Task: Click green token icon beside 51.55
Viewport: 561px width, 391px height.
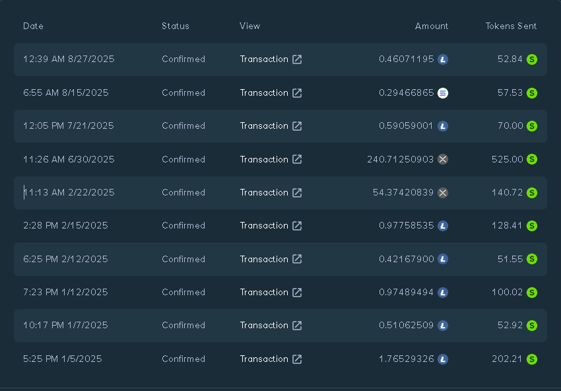Action: point(532,259)
